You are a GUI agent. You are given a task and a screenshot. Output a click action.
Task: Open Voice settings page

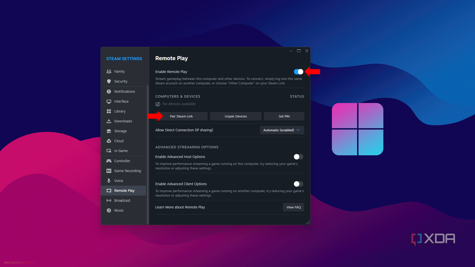[x=123, y=181]
